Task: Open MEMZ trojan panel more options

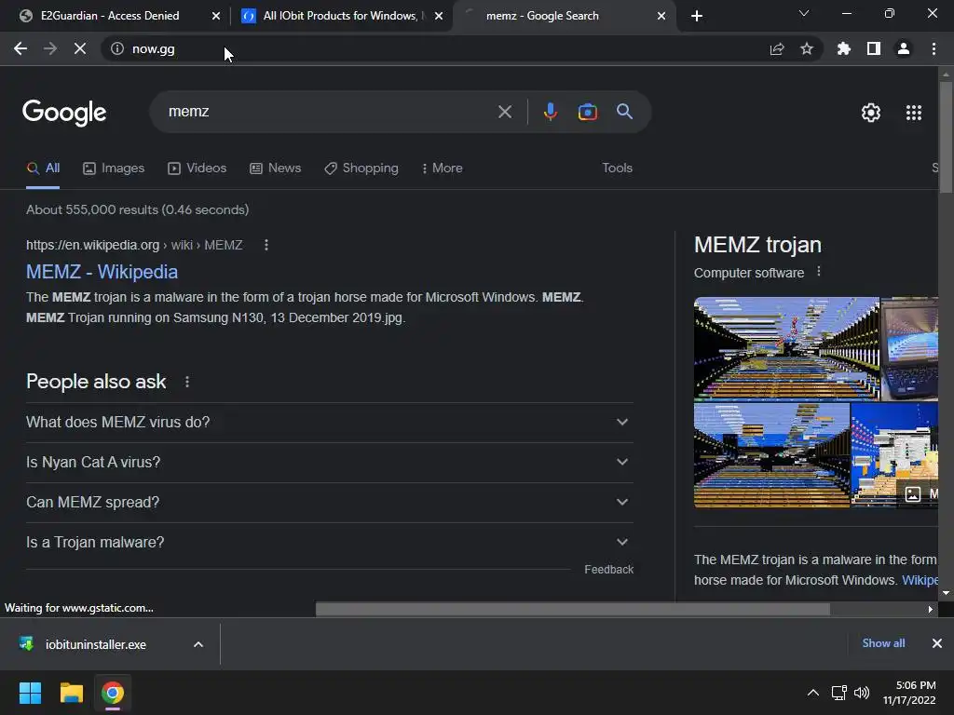Action: click(x=819, y=272)
